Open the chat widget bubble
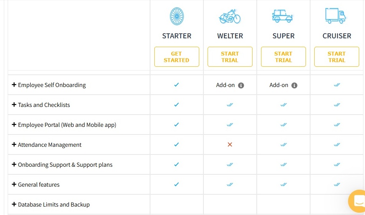Screen dimensions: 365x215 click(357, 201)
